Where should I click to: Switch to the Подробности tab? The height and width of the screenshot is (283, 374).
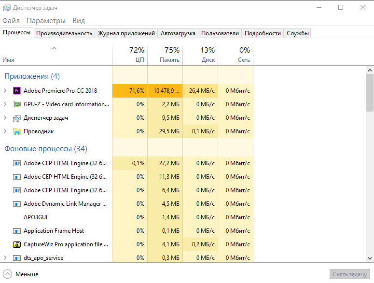click(263, 33)
